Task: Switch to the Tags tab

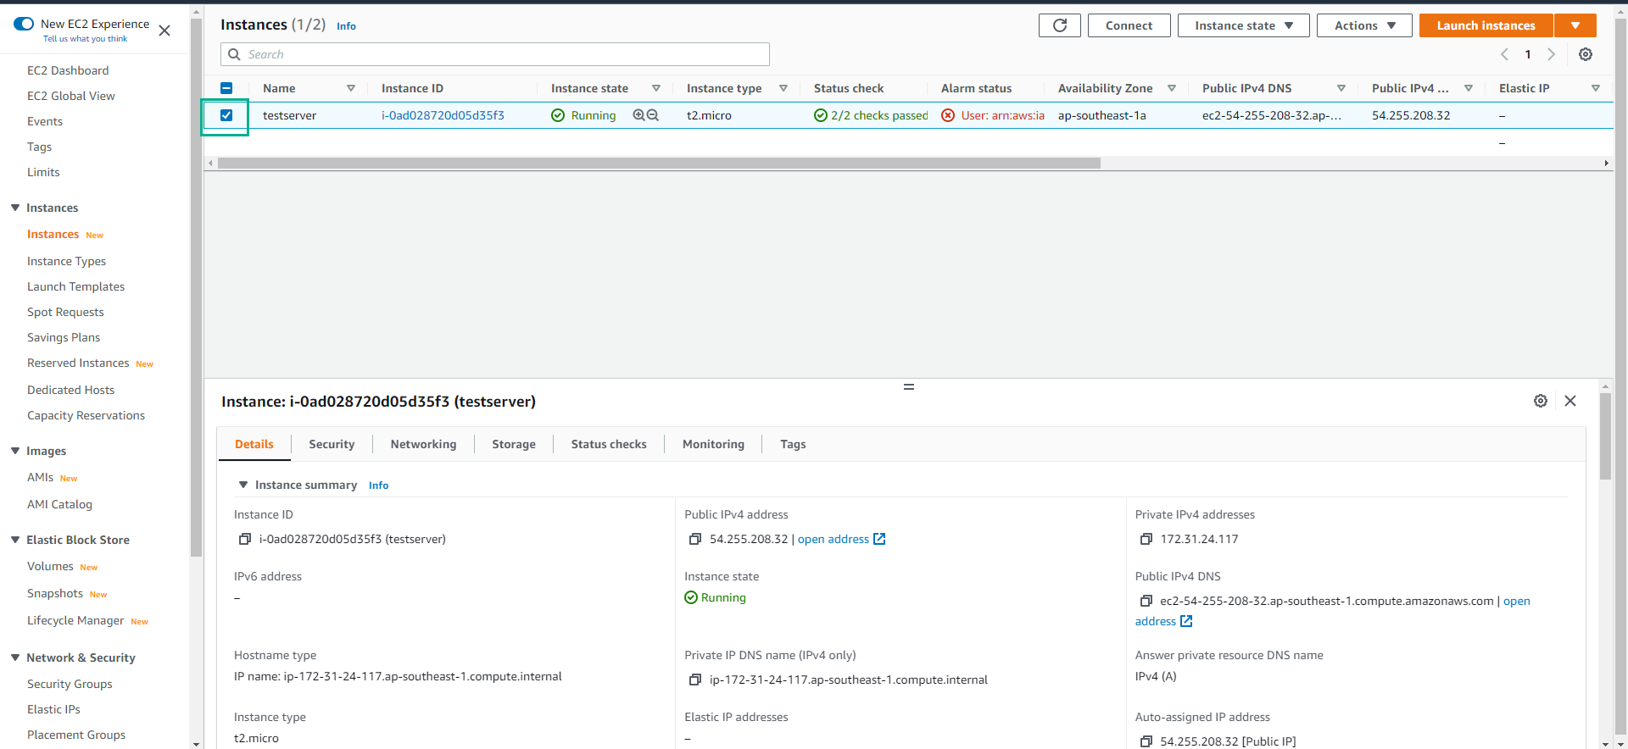Action: click(x=793, y=444)
